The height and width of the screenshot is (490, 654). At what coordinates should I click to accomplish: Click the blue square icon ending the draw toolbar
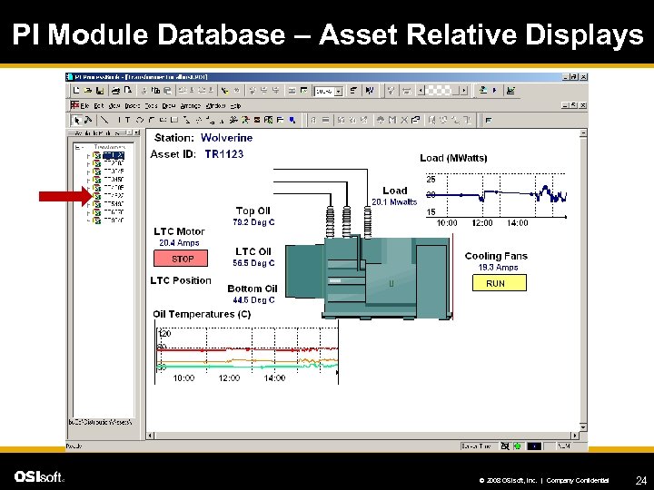292,120
